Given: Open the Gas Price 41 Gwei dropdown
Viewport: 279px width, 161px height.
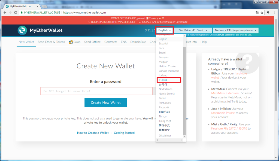Looking at the screenshot, I should coord(193,30).
